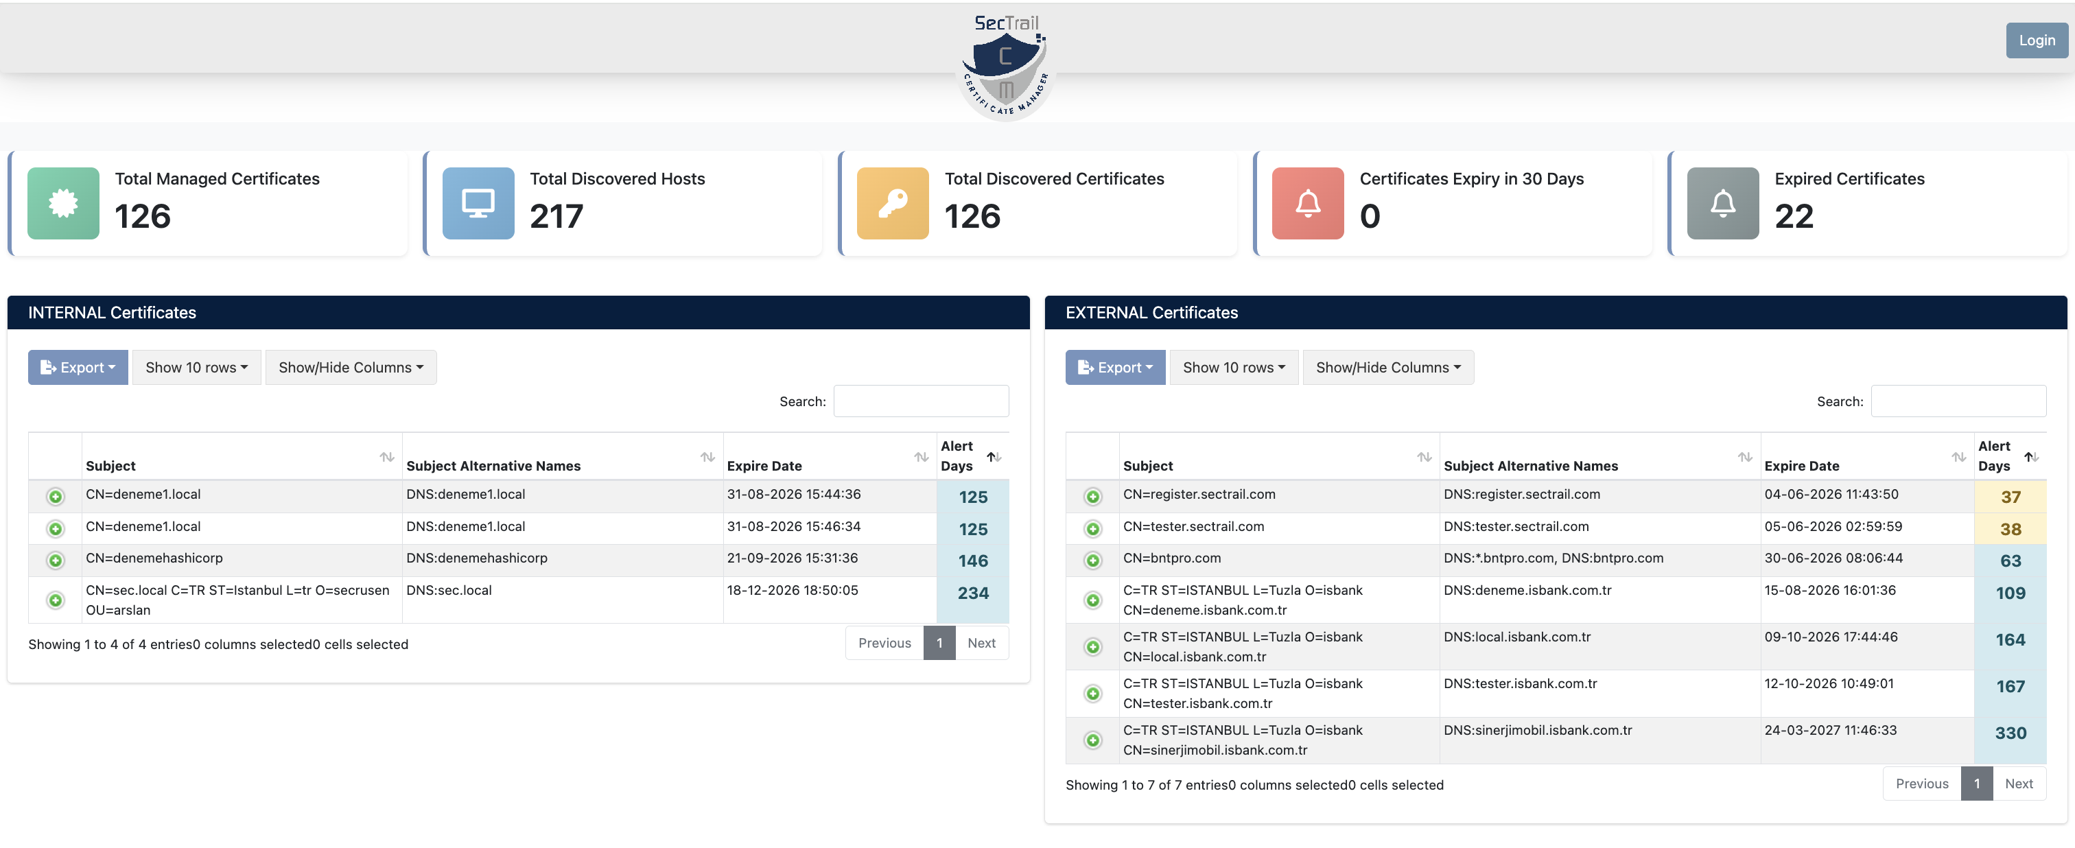
Task: Focus the internal certificates Search field
Action: point(921,401)
